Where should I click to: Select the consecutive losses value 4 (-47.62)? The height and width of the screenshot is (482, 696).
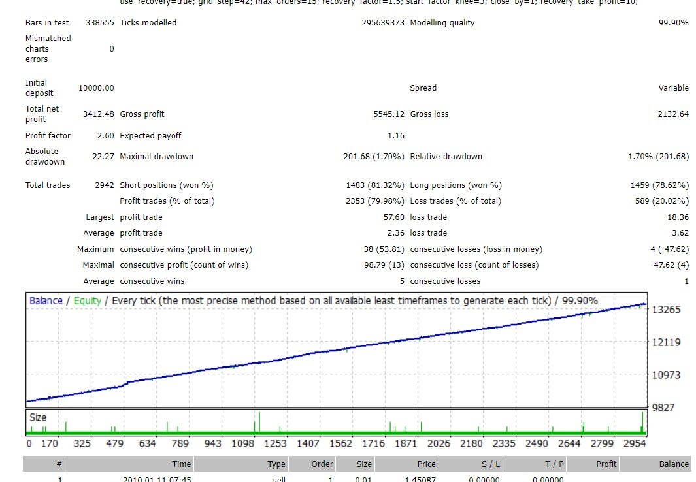[x=669, y=249]
